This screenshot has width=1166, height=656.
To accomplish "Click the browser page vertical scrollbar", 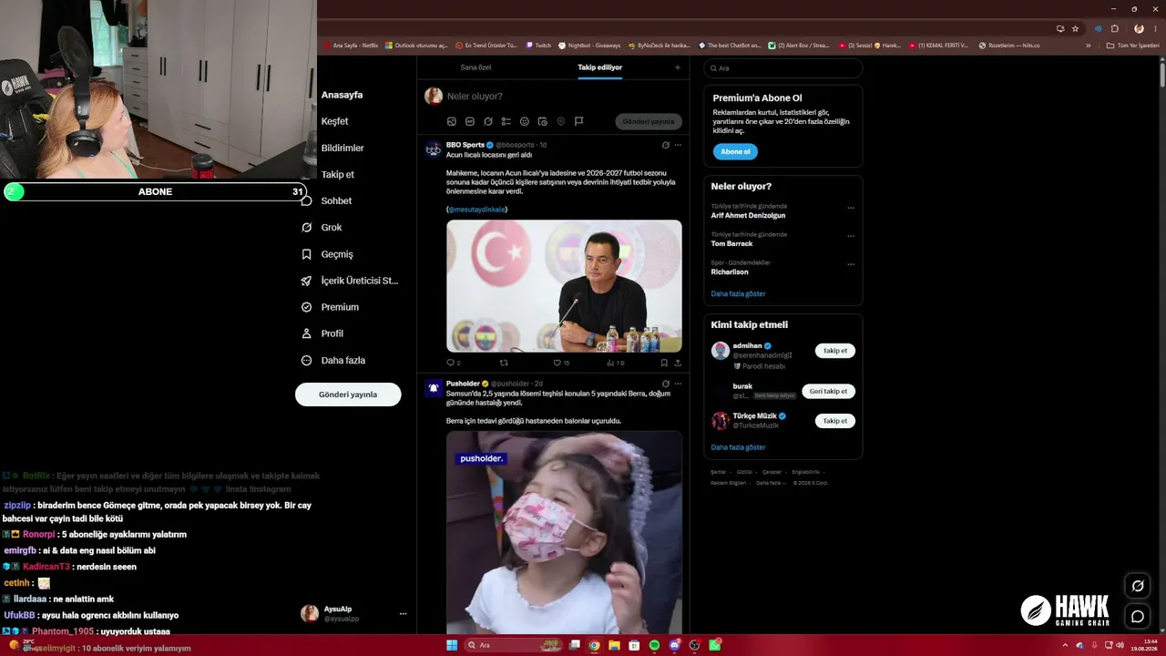I will (1161, 73).
